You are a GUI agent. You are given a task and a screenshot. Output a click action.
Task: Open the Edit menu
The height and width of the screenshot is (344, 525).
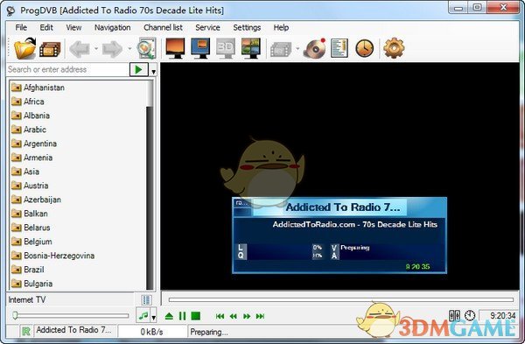click(x=46, y=27)
